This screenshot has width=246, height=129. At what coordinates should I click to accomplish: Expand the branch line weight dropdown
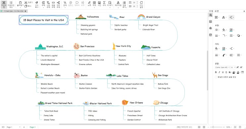pos(217,55)
